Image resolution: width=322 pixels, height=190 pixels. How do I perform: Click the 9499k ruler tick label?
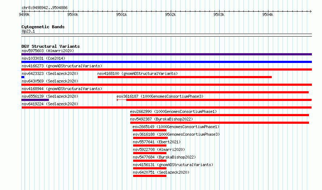pyautogui.click(x=24, y=14)
